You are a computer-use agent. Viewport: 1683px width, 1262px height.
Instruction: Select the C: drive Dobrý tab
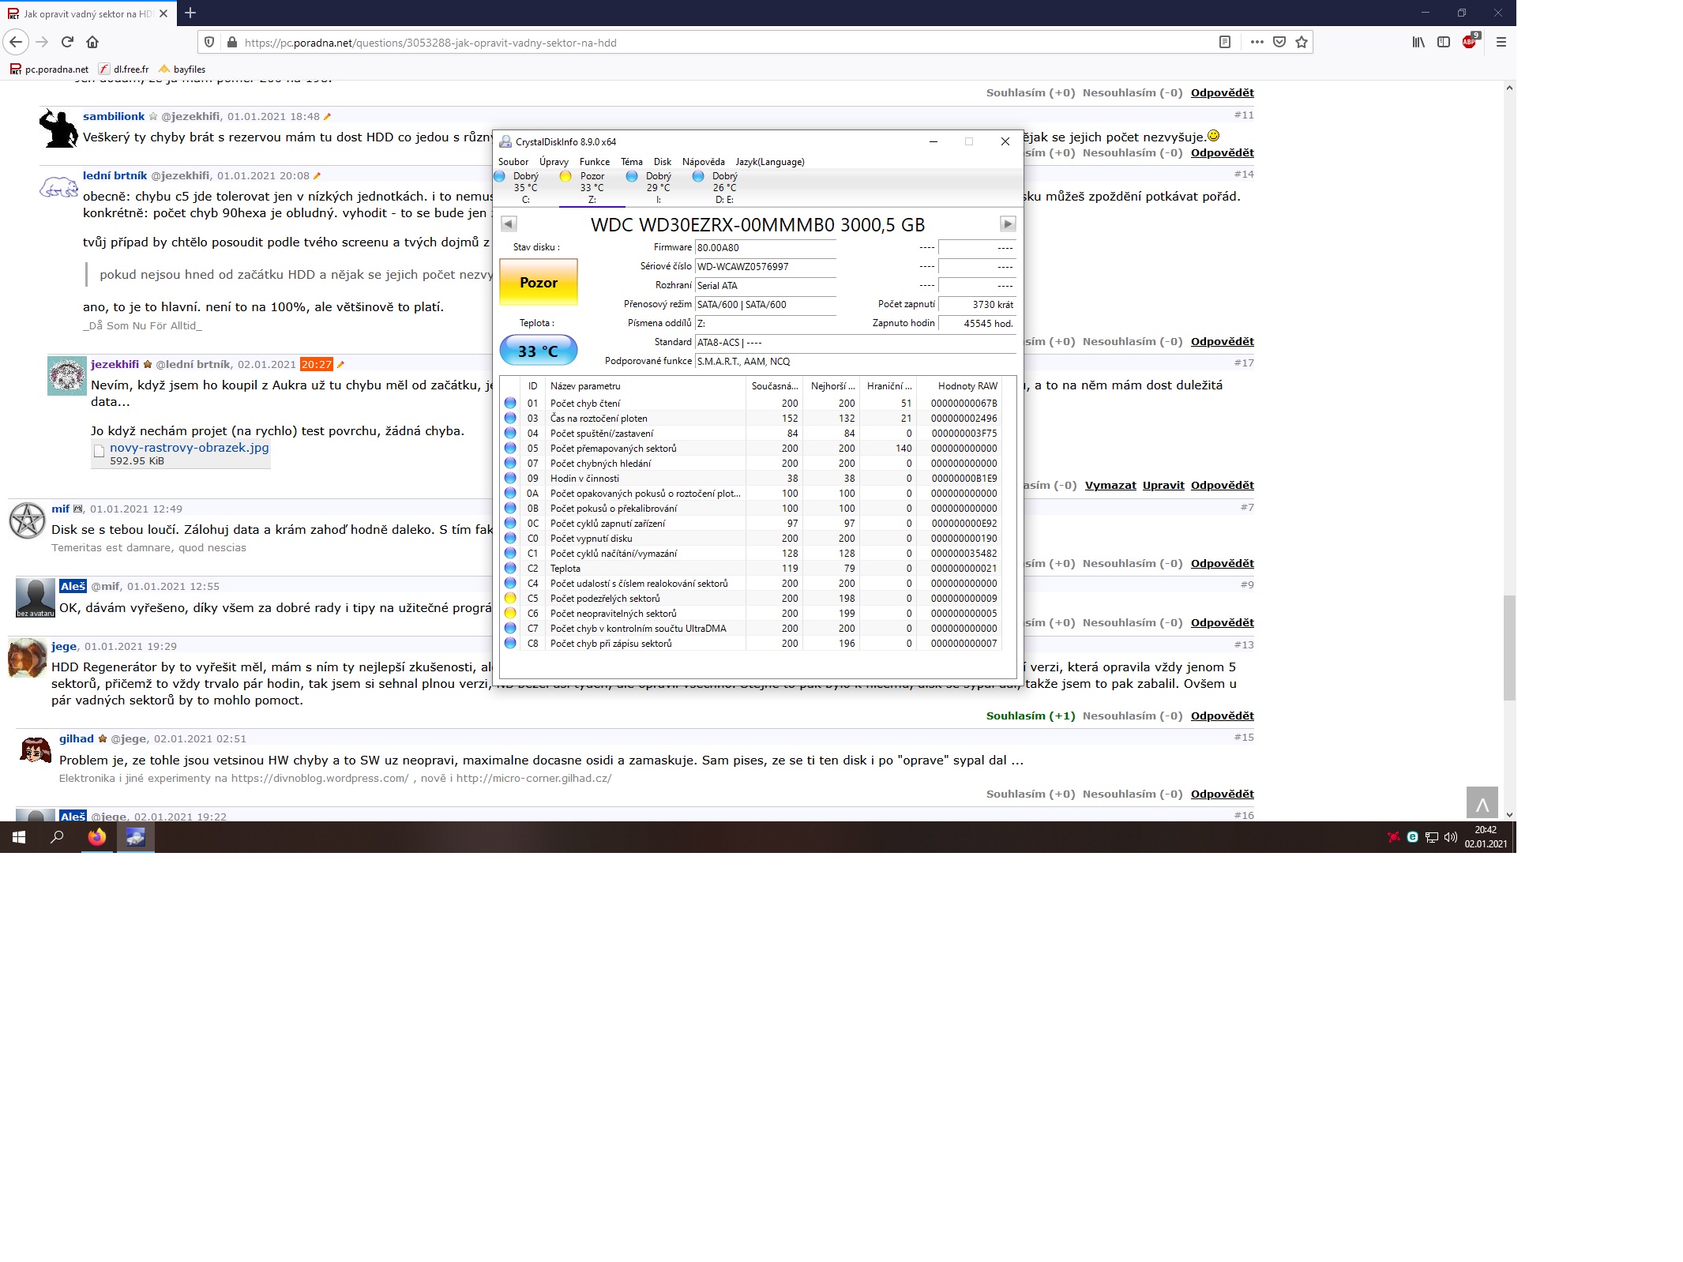click(x=524, y=187)
